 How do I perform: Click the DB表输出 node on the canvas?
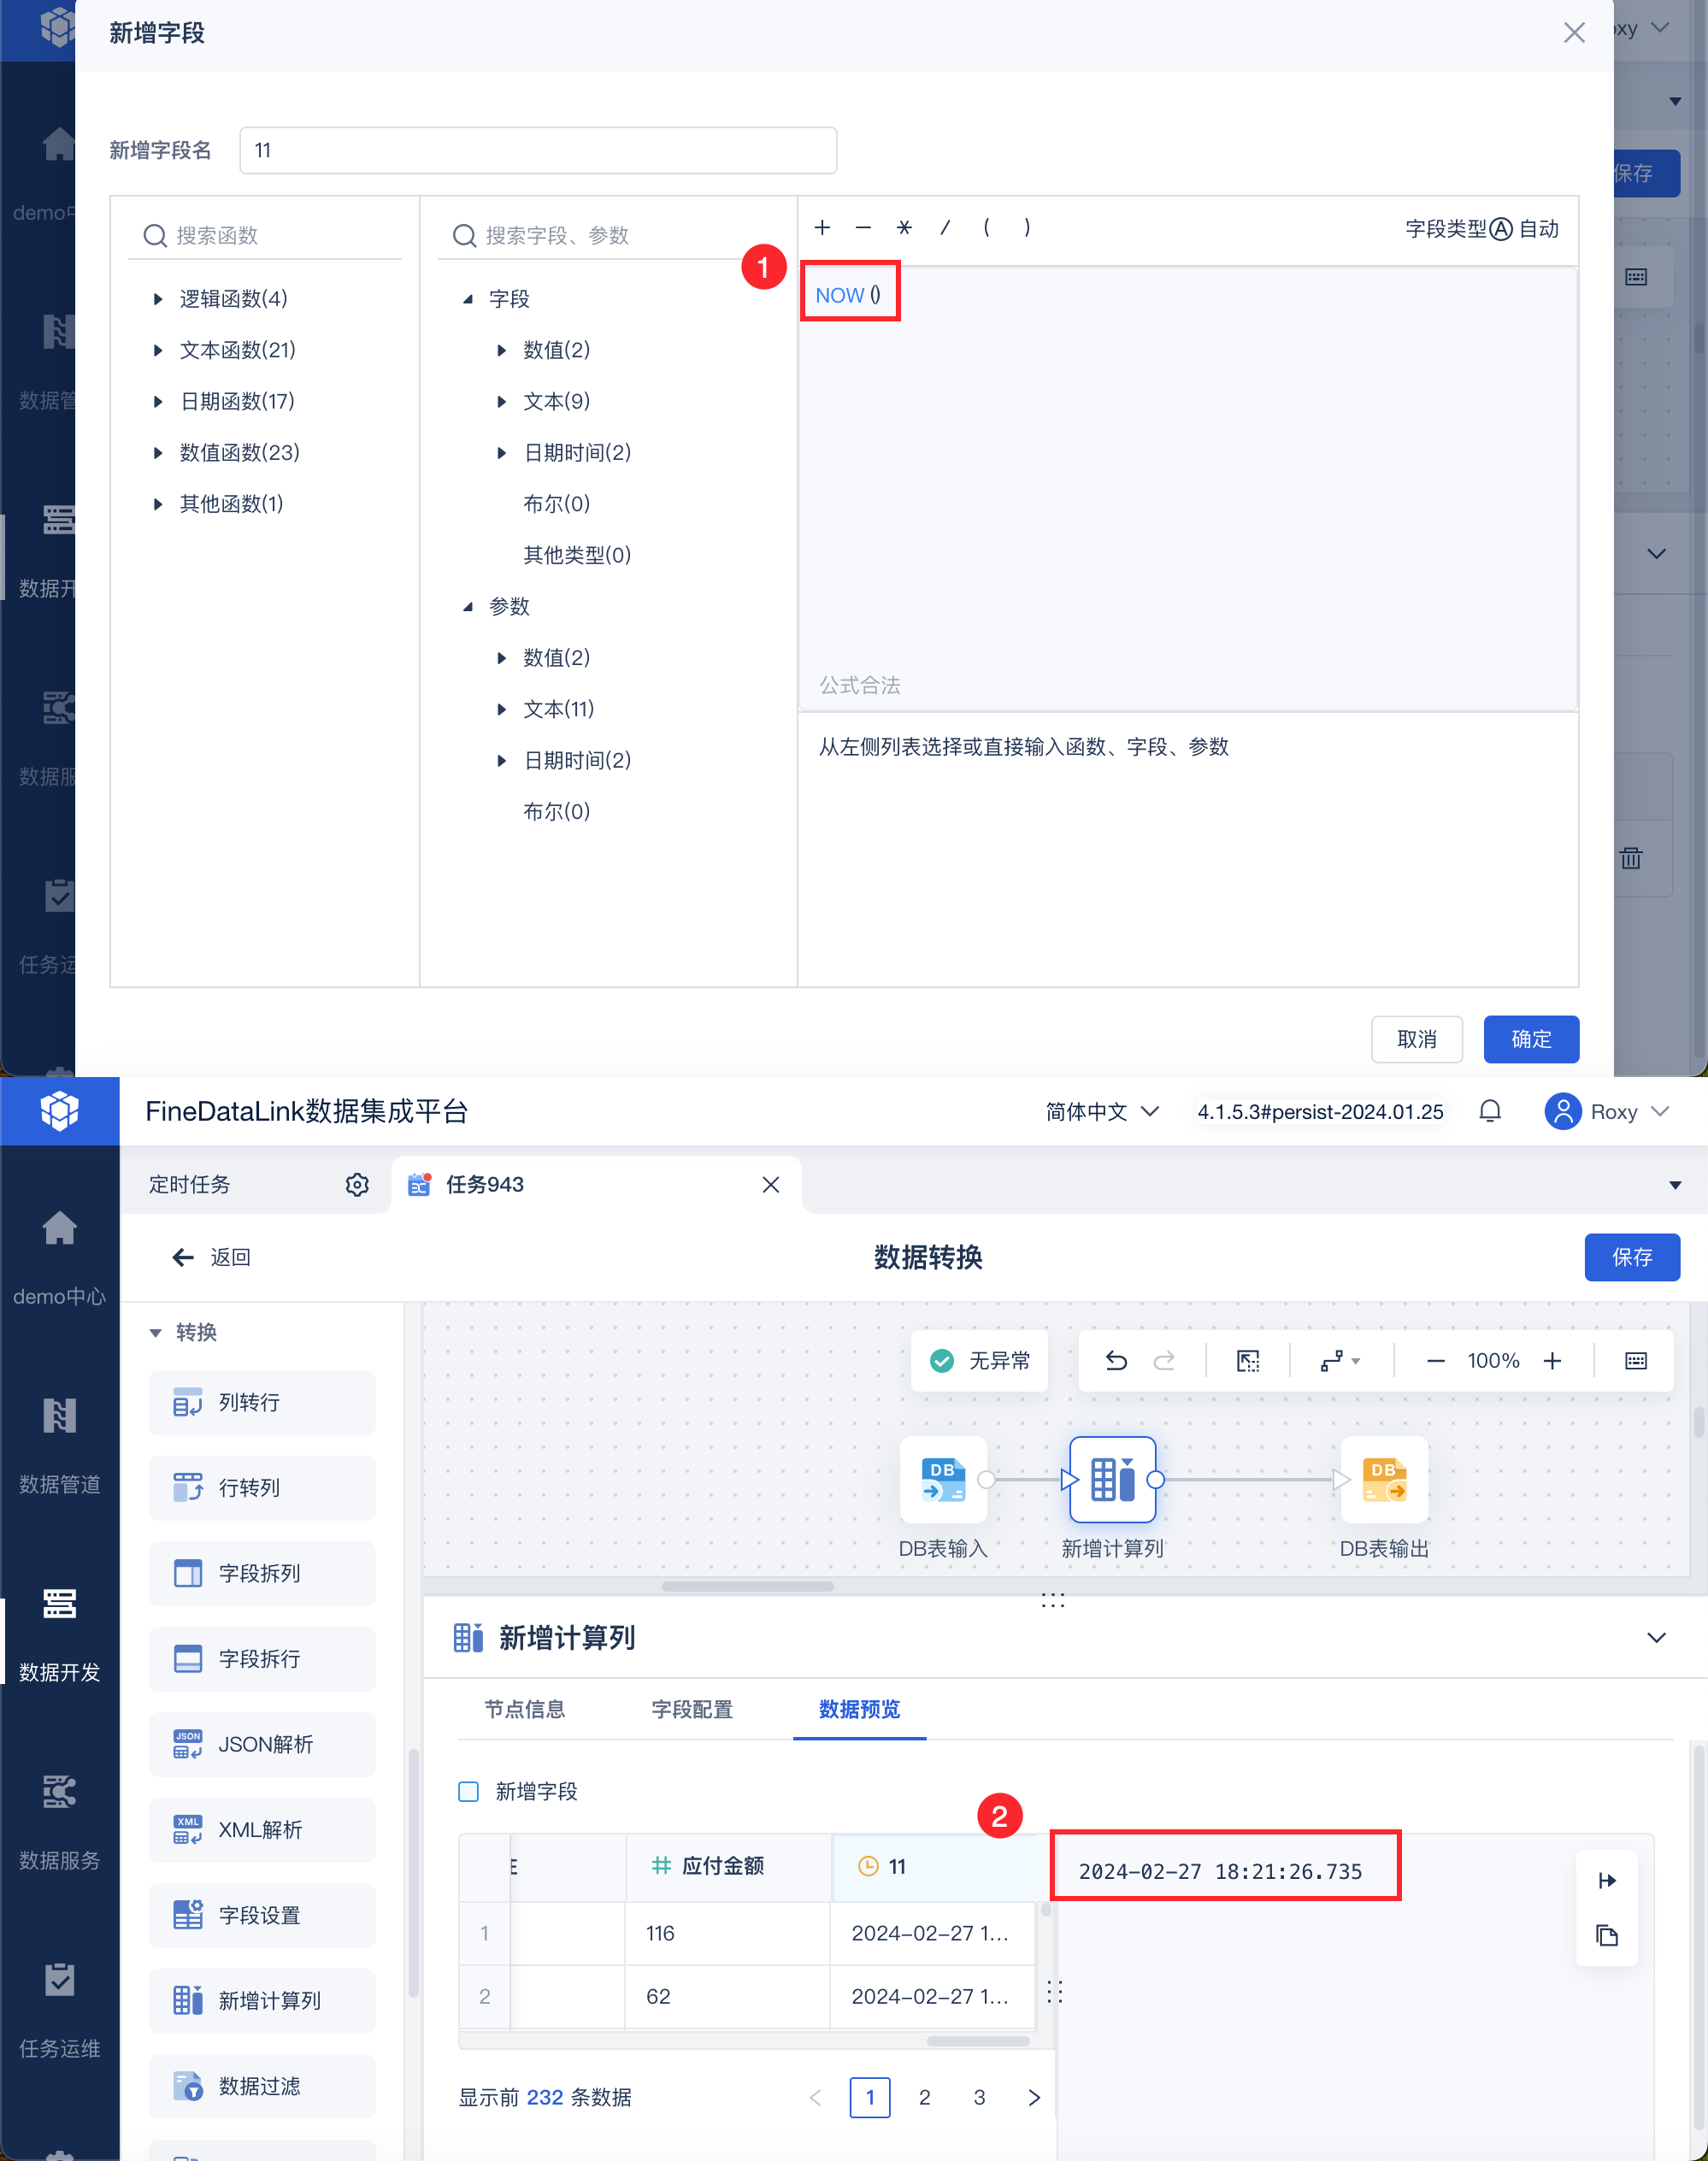click(x=1383, y=1481)
